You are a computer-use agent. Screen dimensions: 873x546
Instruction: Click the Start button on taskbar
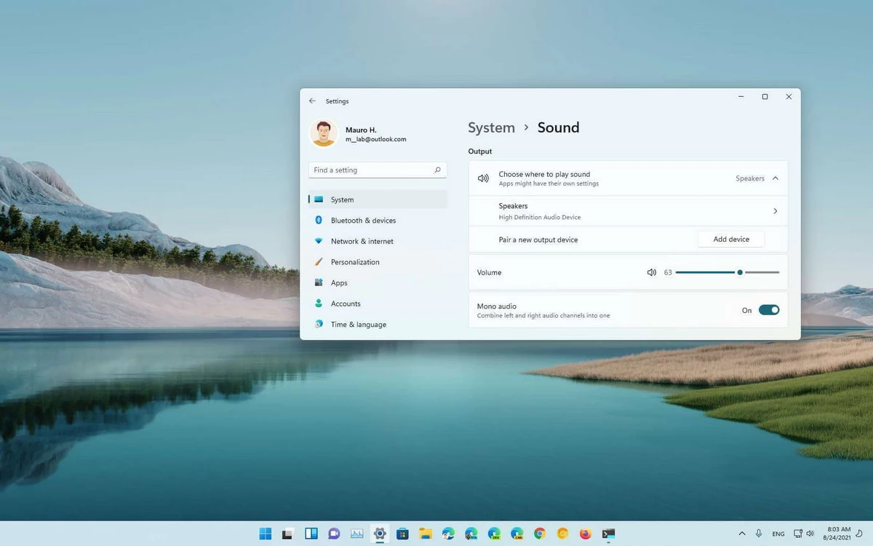click(266, 534)
